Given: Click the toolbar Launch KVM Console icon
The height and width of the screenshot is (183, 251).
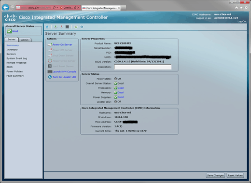Looking at the screenshot, I should 67,27.
